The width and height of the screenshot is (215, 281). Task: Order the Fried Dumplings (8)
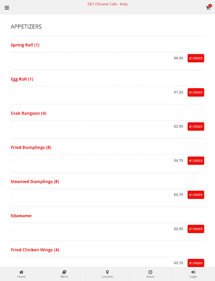coord(196,161)
